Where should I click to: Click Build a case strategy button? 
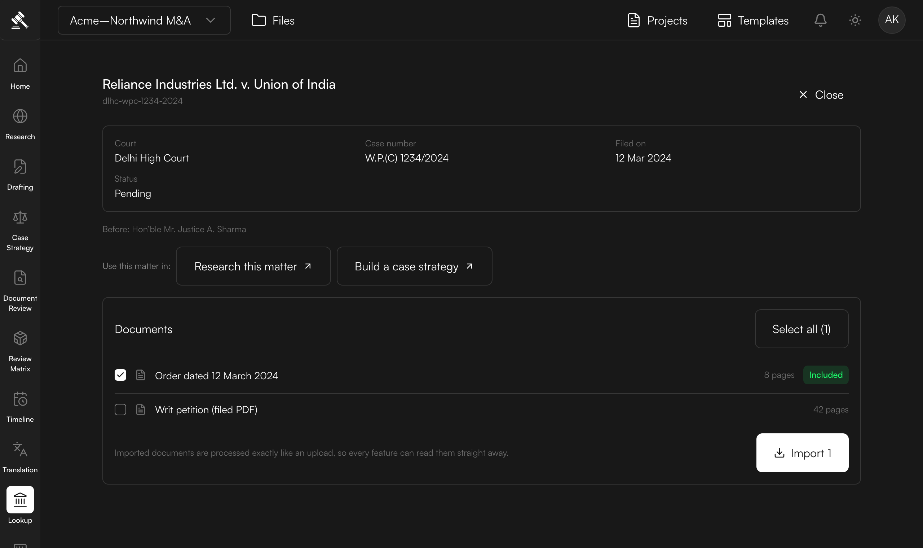click(414, 266)
